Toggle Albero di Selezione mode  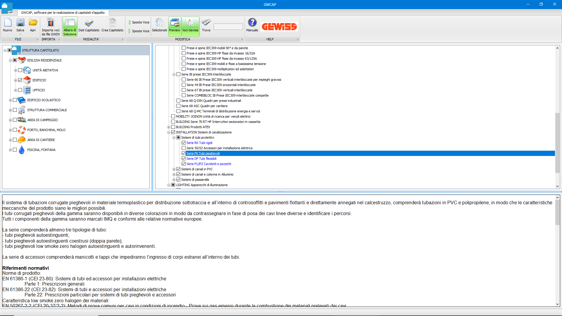tap(70, 27)
